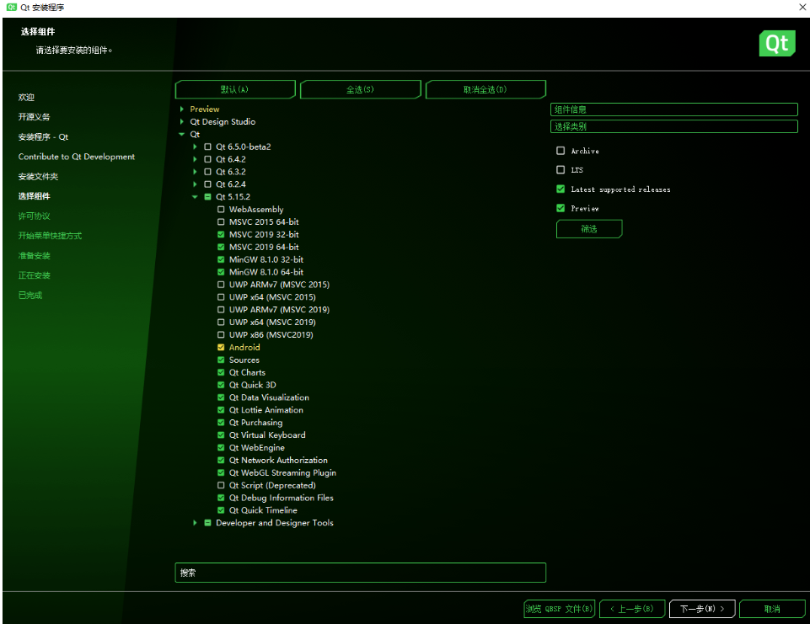Check UWP x86 (MSVC2019) checkbox

(221, 335)
